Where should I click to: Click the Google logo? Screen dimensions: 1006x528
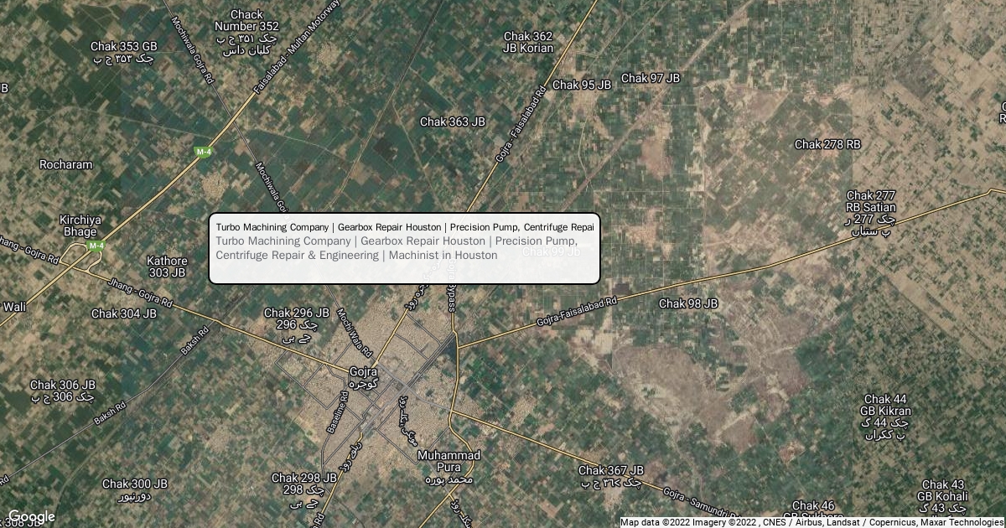pyautogui.click(x=31, y=516)
